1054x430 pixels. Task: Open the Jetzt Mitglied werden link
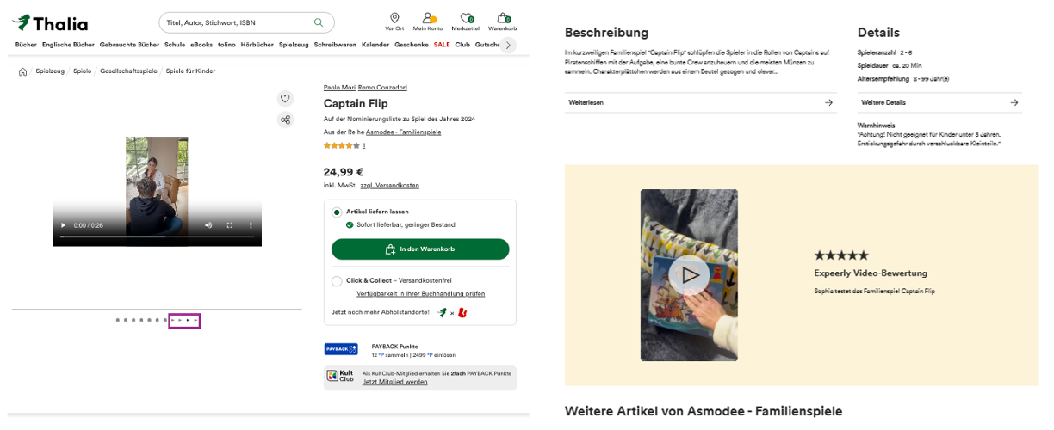point(394,382)
